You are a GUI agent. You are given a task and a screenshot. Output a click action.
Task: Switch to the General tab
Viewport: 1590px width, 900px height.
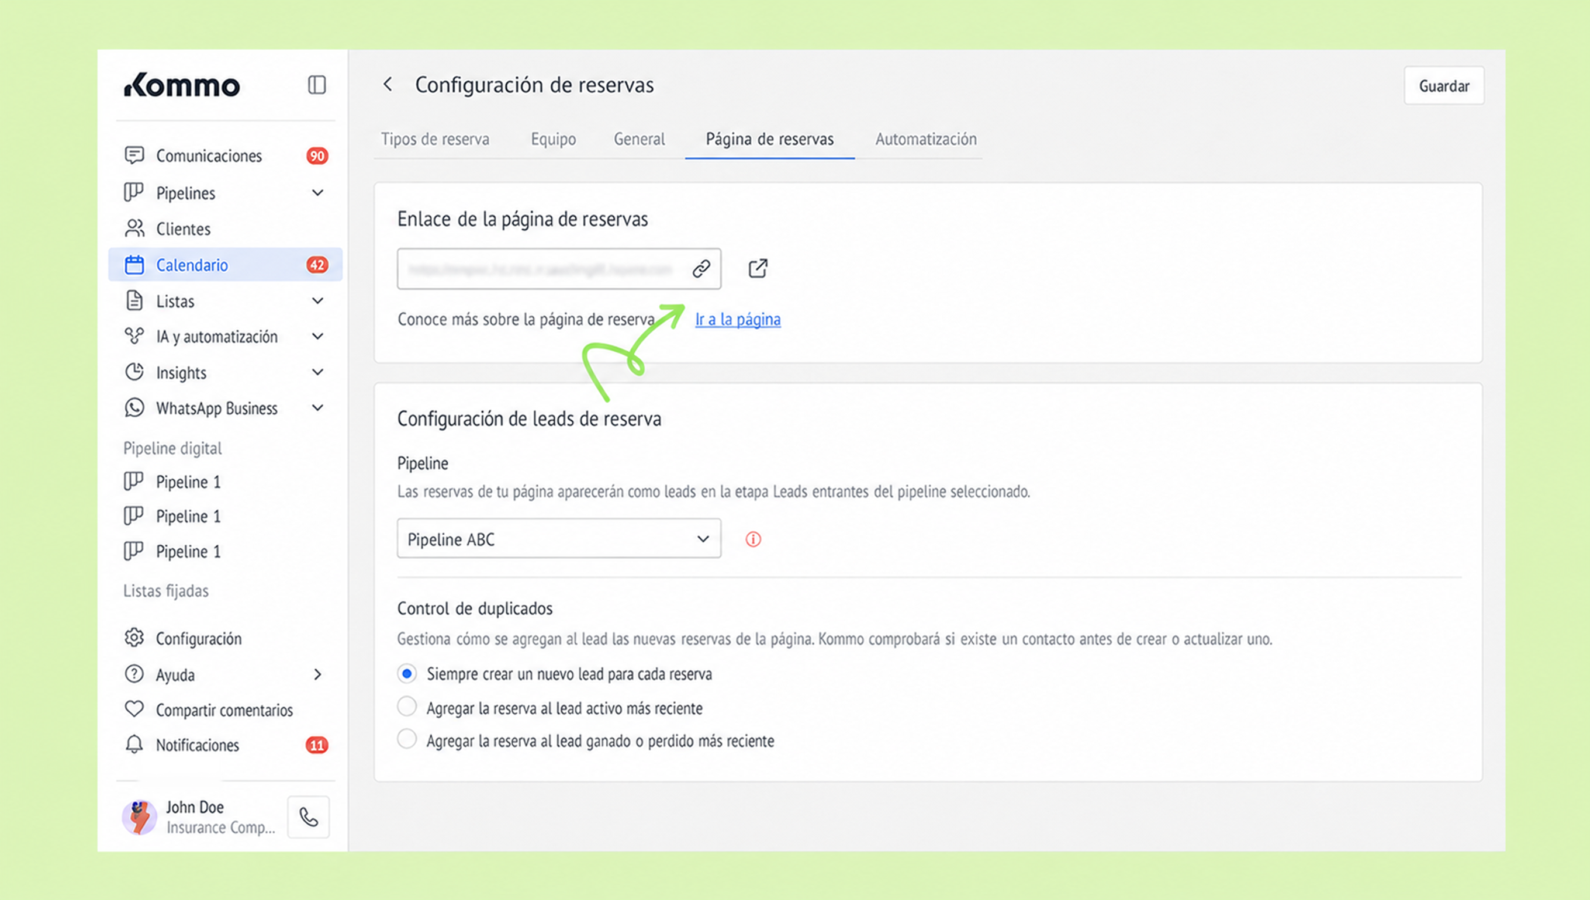pyautogui.click(x=639, y=139)
